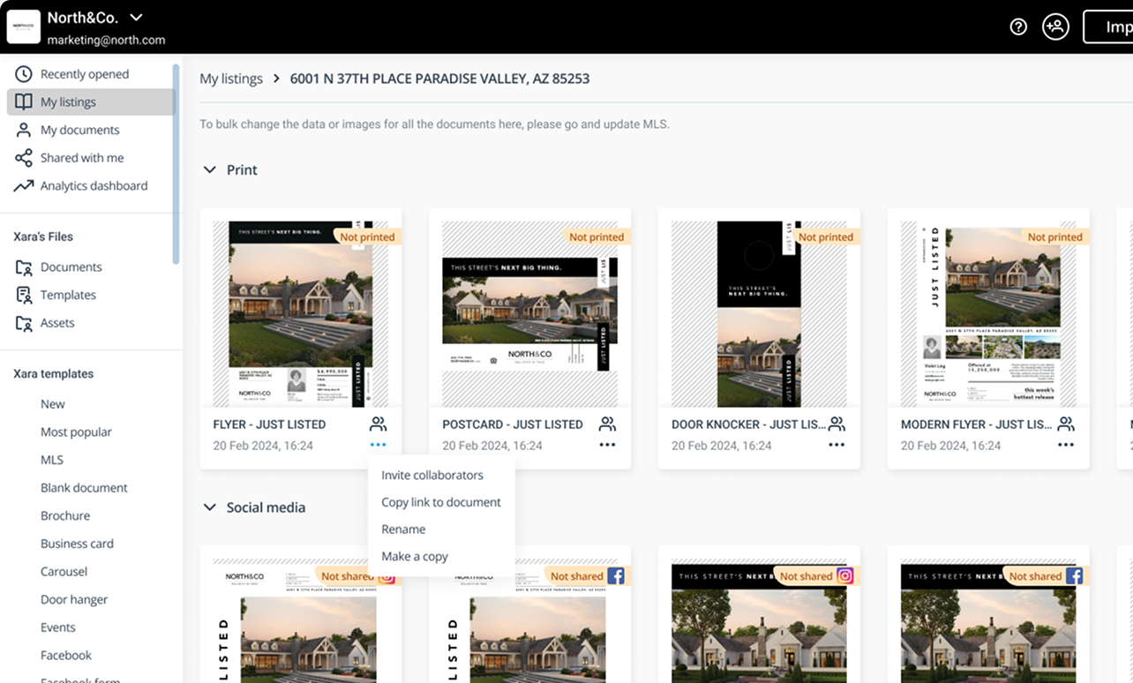The image size is (1133, 683).
Task: Select the Events template category
Action: point(58,627)
